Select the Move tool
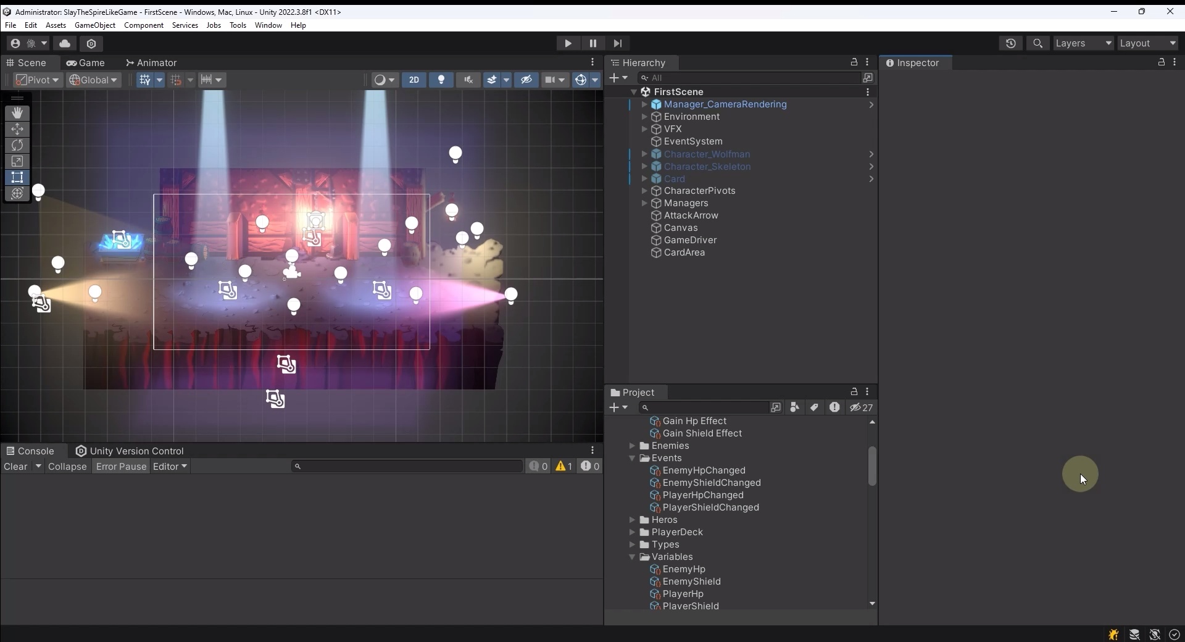Screen dimensions: 1185x642 click(17, 129)
